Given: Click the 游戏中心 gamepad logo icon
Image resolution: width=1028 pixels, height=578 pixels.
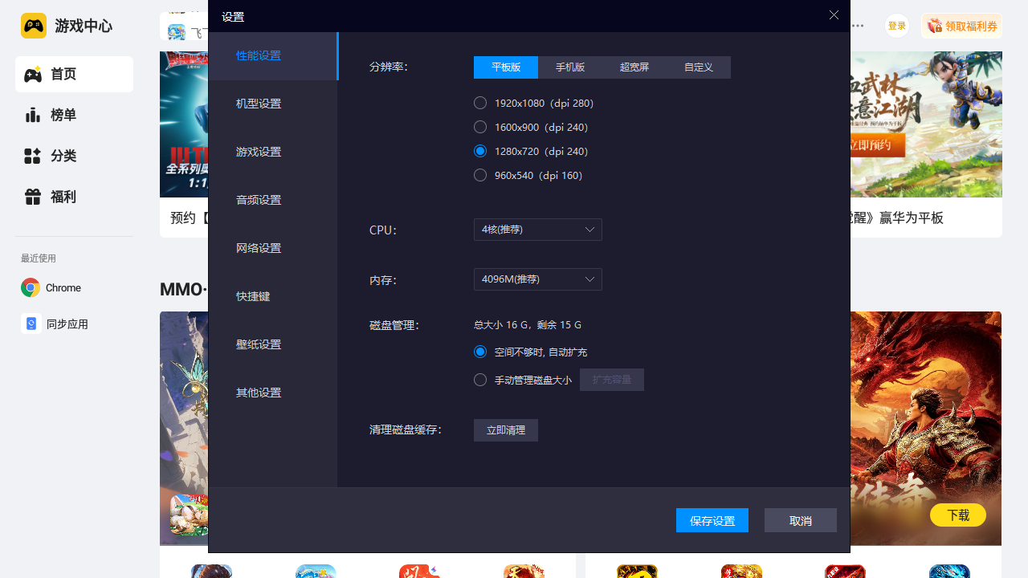Looking at the screenshot, I should pyautogui.click(x=34, y=26).
